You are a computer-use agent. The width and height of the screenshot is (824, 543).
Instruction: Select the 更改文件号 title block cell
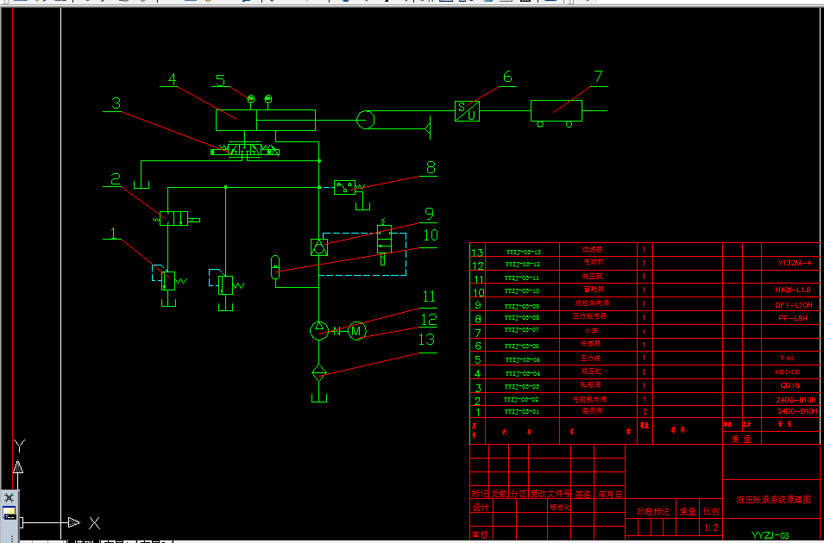tap(550, 494)
